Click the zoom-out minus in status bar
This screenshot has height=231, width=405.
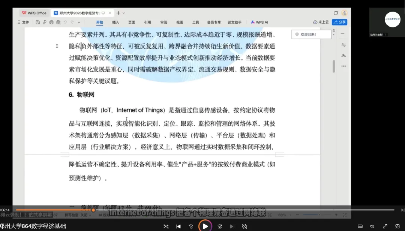click(x=297, y=215)
